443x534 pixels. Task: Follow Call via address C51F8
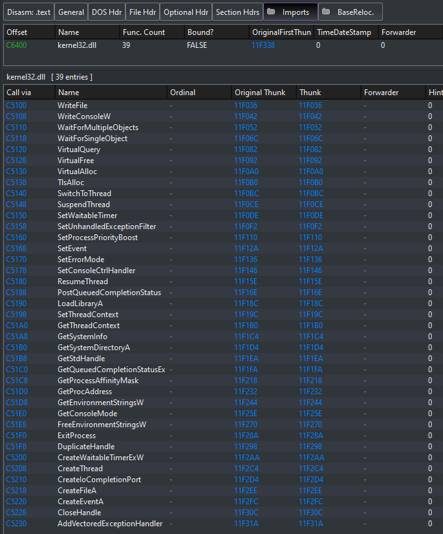(x=16, y=447)
